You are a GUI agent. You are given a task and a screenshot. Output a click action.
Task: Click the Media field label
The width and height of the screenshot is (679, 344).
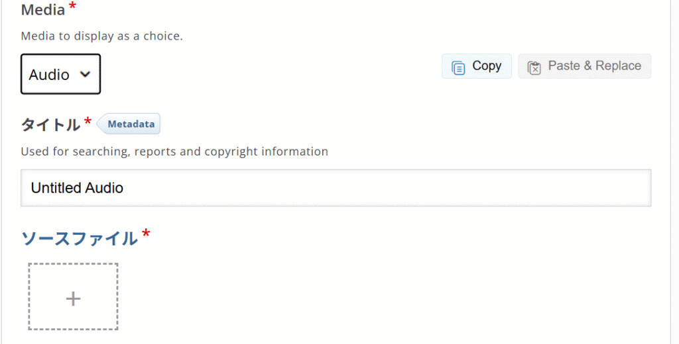(43, 11)
